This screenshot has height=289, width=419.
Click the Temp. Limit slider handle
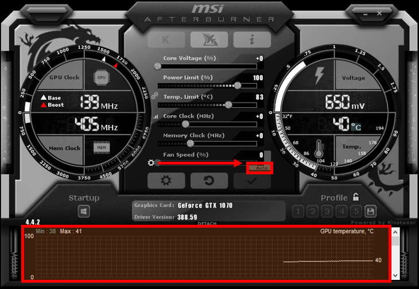coord(228,104)
